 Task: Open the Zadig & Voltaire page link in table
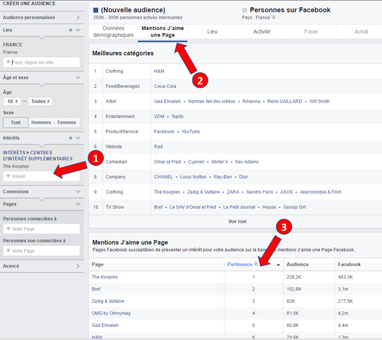(108, 301)
